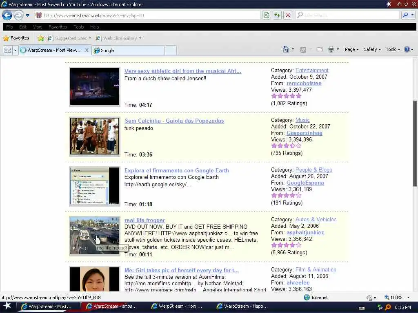This screenshot has width=418, height=313.
Task: Open the Sem Calcinha video title link
Action: click(x=174, y=121)
